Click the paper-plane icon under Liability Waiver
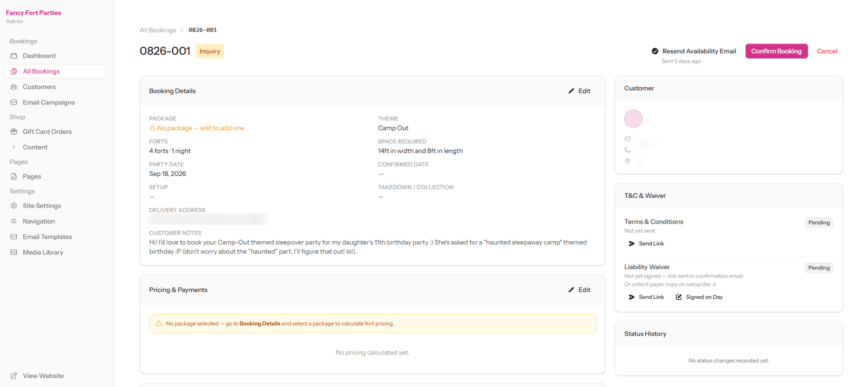Viewport: 861px width, 387px height. click(x=632, y=297)
